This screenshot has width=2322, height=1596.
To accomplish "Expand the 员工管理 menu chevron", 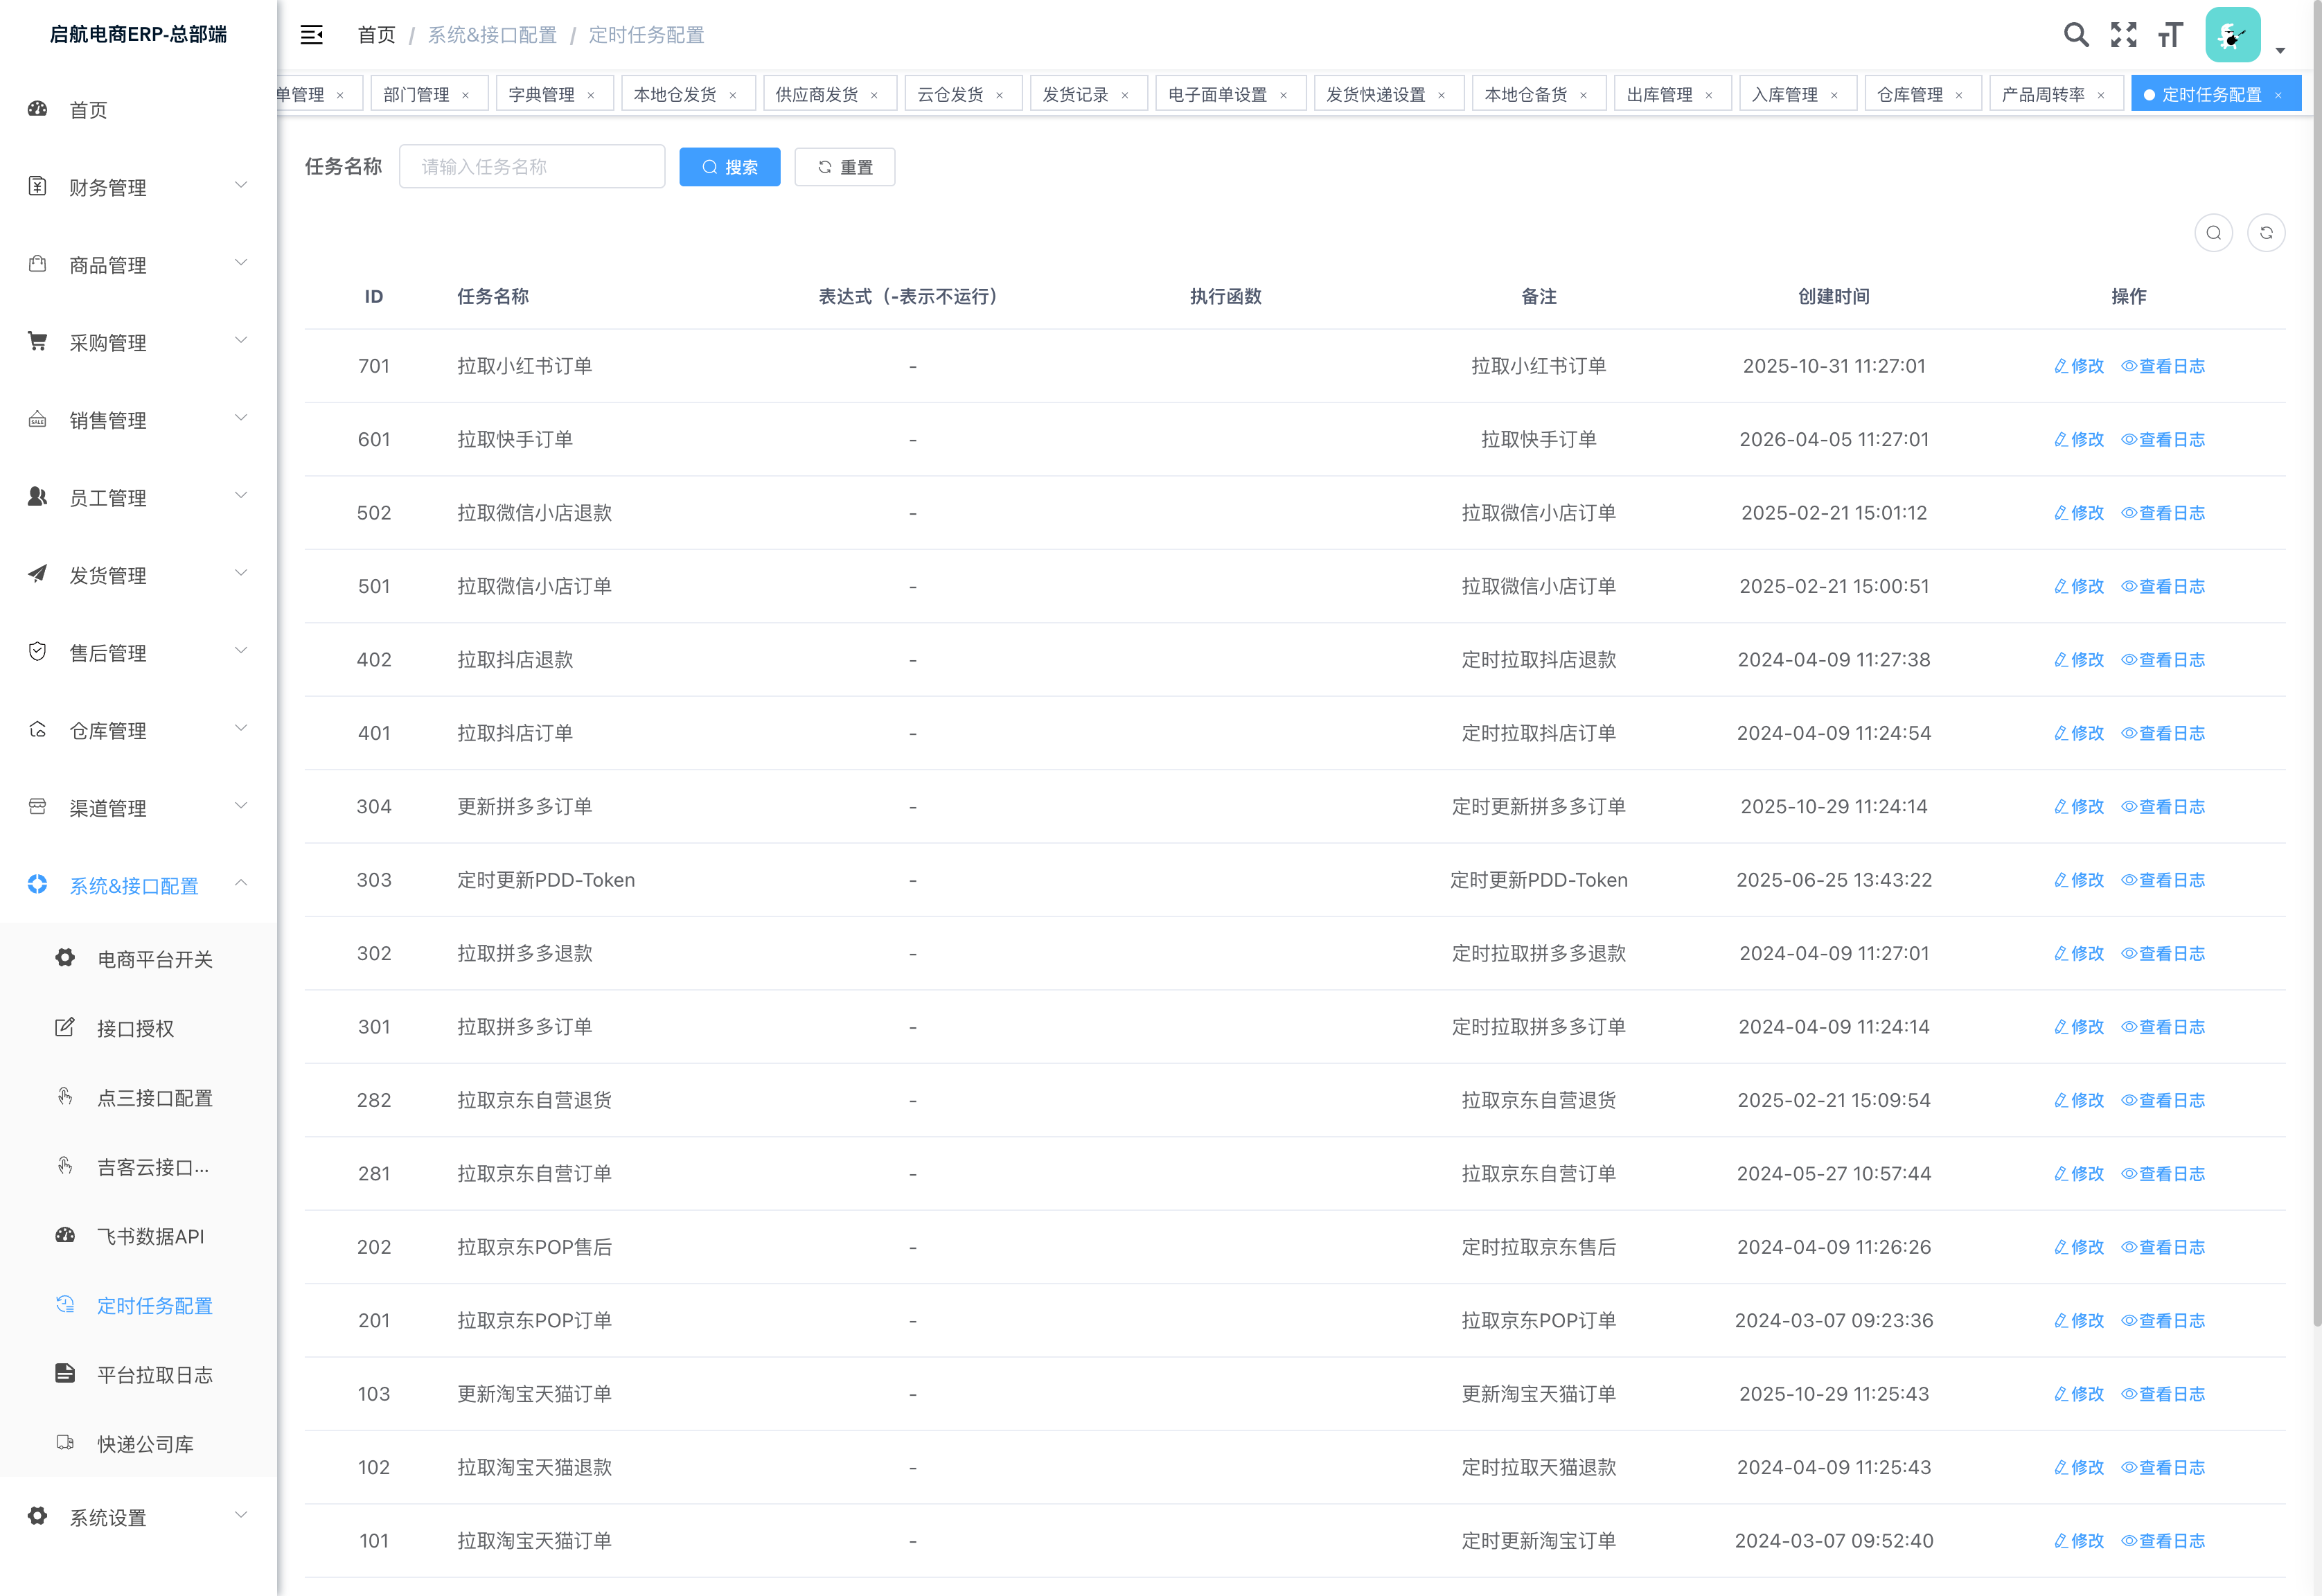I will click(x=241, y=495).
